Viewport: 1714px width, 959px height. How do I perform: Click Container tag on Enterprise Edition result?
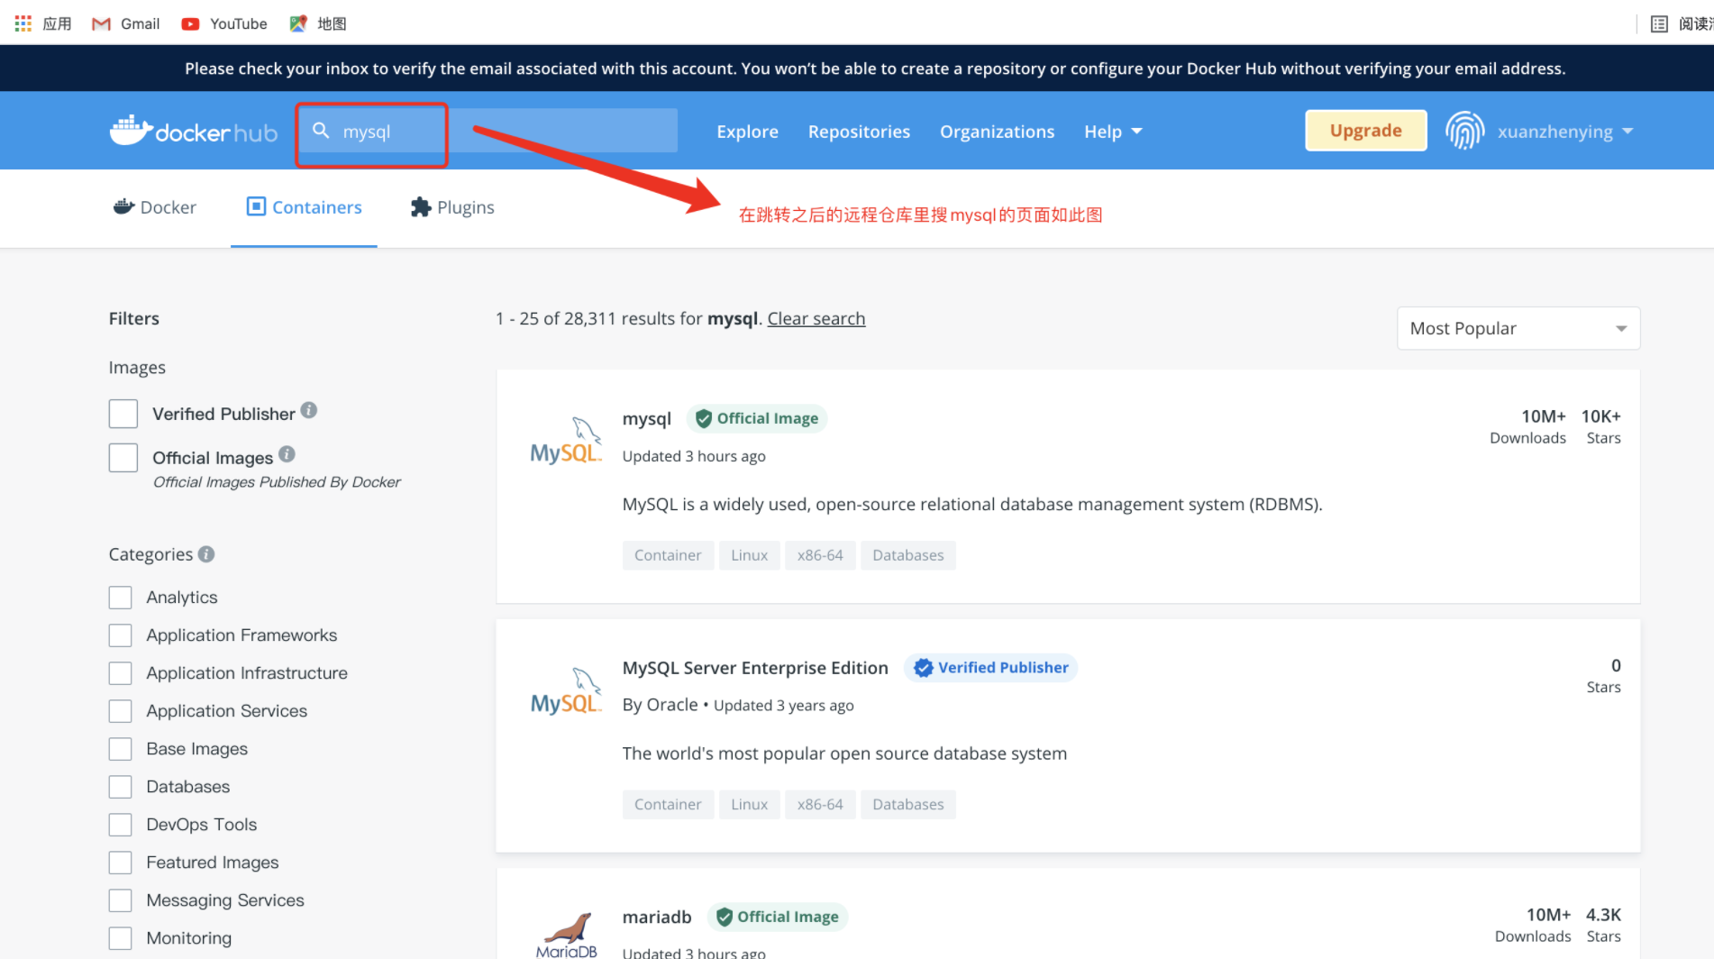pyautogui.click(x=668, y=804)
